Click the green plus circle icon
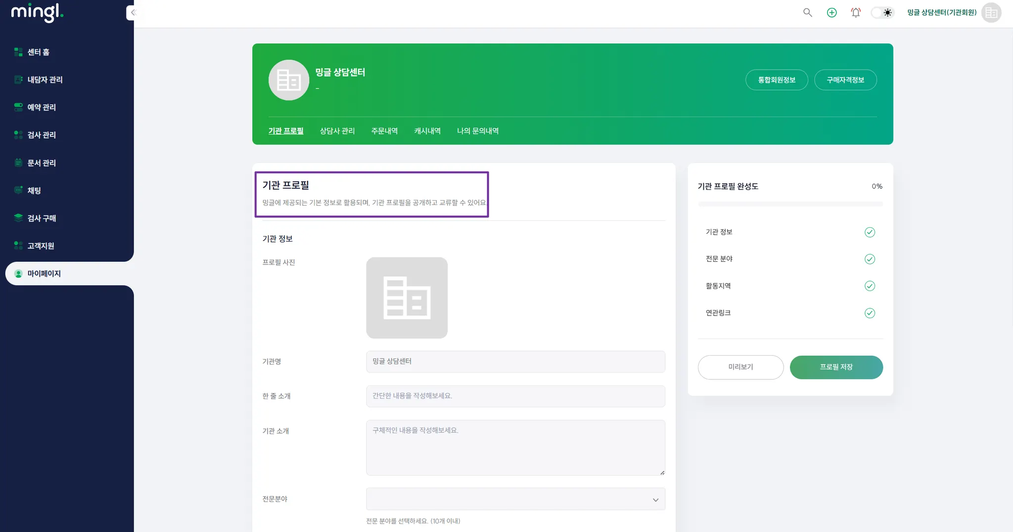The height and width of the screenshot is (532, 1013). (832, 13)
